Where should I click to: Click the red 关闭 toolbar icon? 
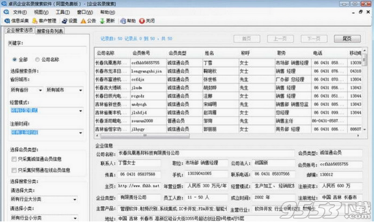point(142,21)
